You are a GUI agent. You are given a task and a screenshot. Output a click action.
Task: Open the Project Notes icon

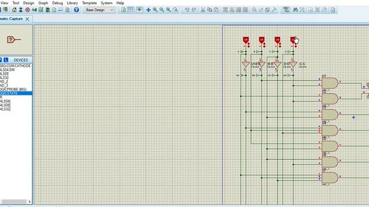pos(67,10)
